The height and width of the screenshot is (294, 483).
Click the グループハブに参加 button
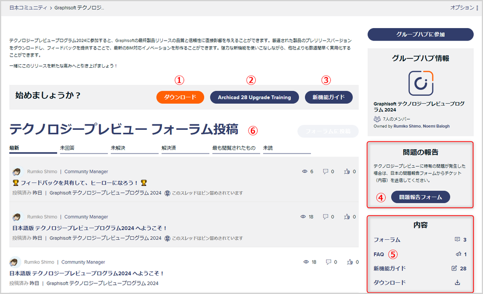point(421,34)
